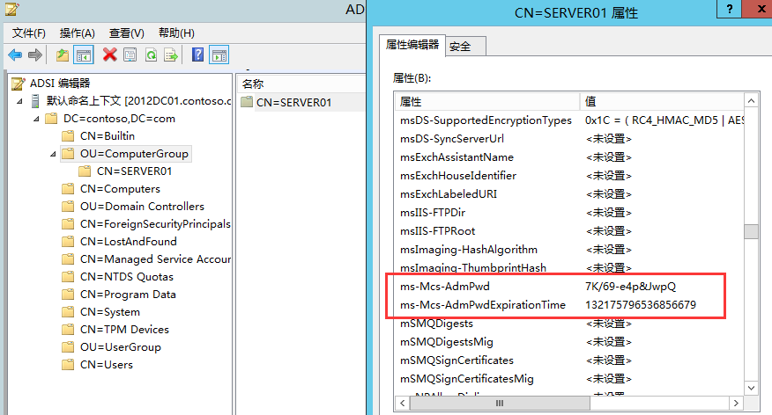Click the Export List icon
Viewport: 772px width, 415px height.
point(171,55)
